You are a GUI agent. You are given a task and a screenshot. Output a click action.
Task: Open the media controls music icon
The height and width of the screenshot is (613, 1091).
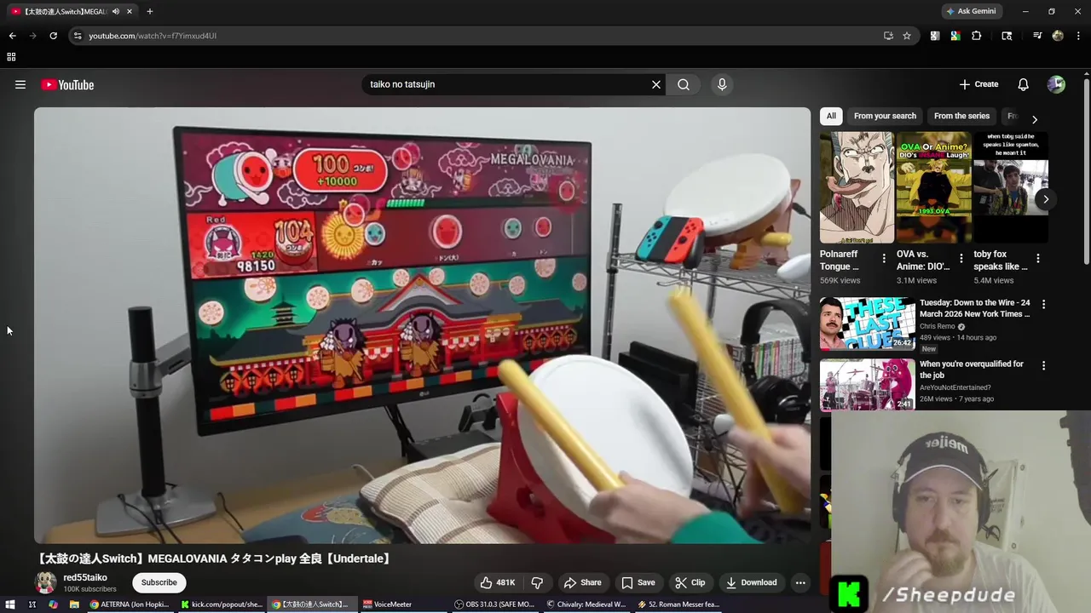click(1037, 36)
